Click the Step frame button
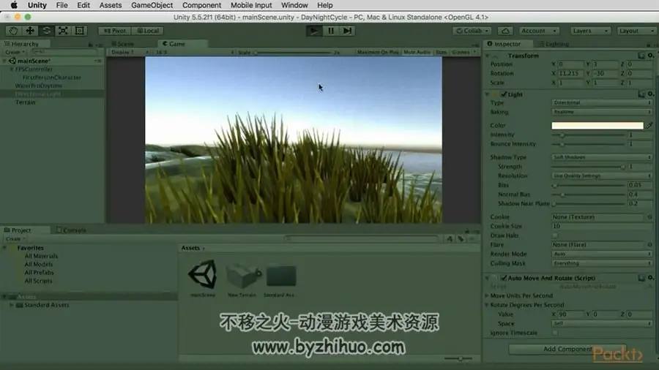Image resolution: width=659 pixels, height=370 pixels. [x=347, y=31]
